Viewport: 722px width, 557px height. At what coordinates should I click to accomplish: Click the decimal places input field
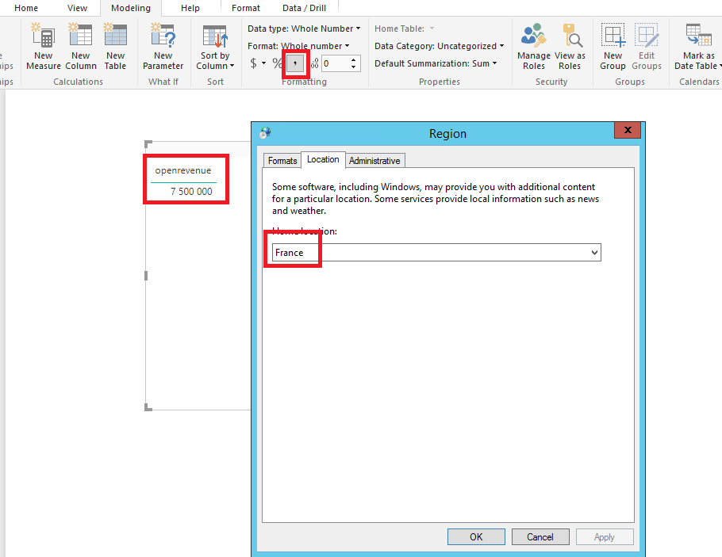(x=335, y=63)
